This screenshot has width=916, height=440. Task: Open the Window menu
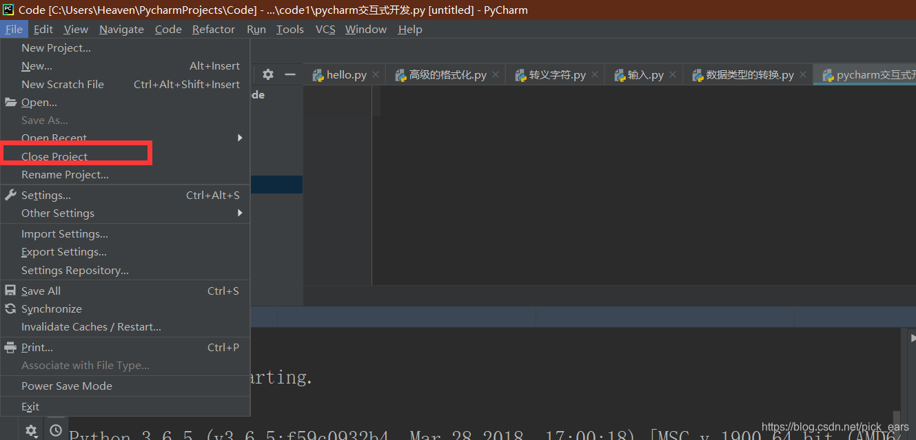click(x=366, y=29)
